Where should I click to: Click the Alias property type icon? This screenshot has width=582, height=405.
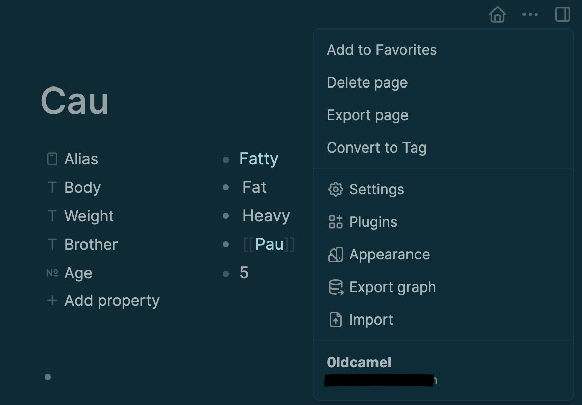52,159
